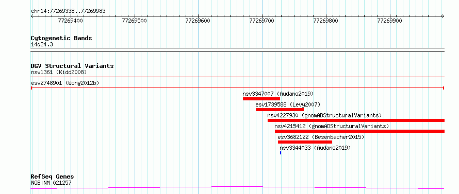
Task: Click the esv1739588 (Levy2007) text label
Action: [x=288, y=104]
